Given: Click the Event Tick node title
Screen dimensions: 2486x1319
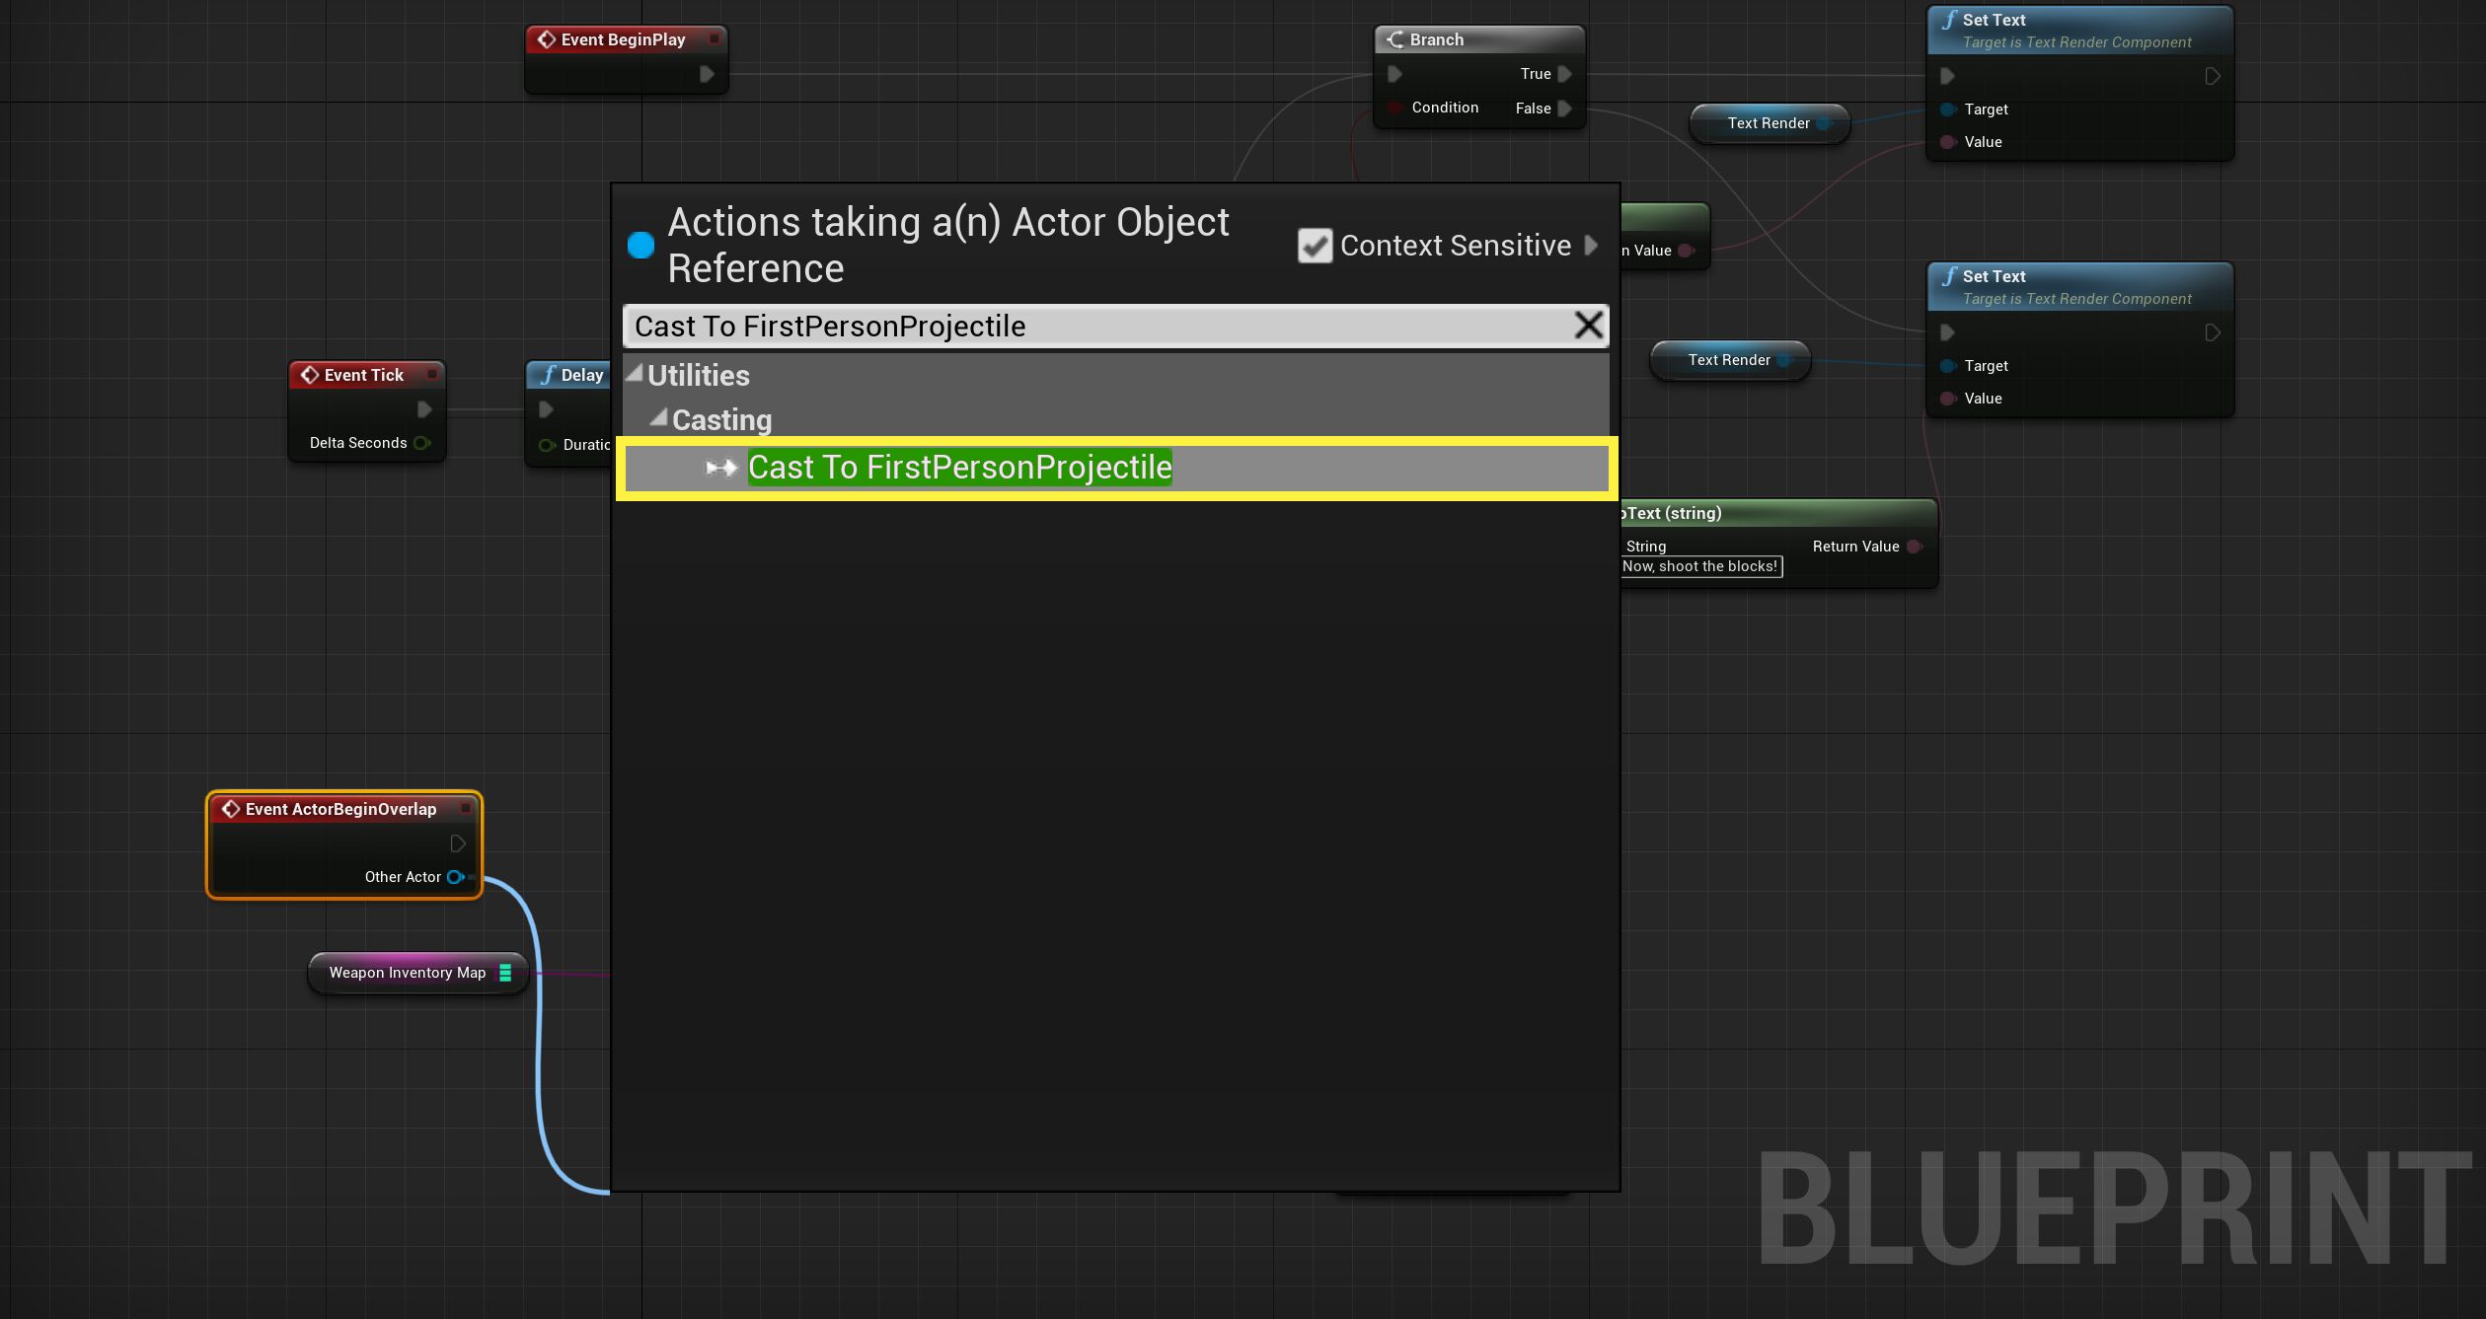Looking at the screenshot, I should tap(363, 375).
